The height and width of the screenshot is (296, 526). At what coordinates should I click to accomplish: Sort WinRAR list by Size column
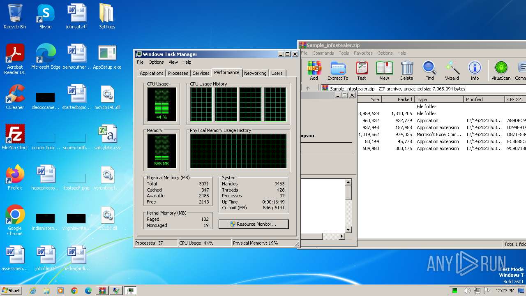pos(369,99)
